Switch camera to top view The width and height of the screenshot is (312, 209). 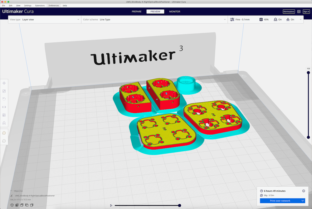click(x=22, y=205)
